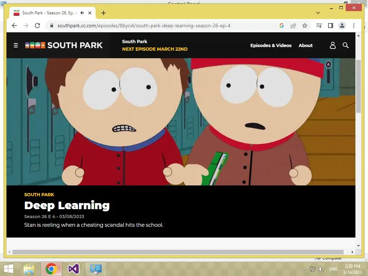Screen dimensions: 368x276
Task: Click the network tray icon
Action: (313, 269)
